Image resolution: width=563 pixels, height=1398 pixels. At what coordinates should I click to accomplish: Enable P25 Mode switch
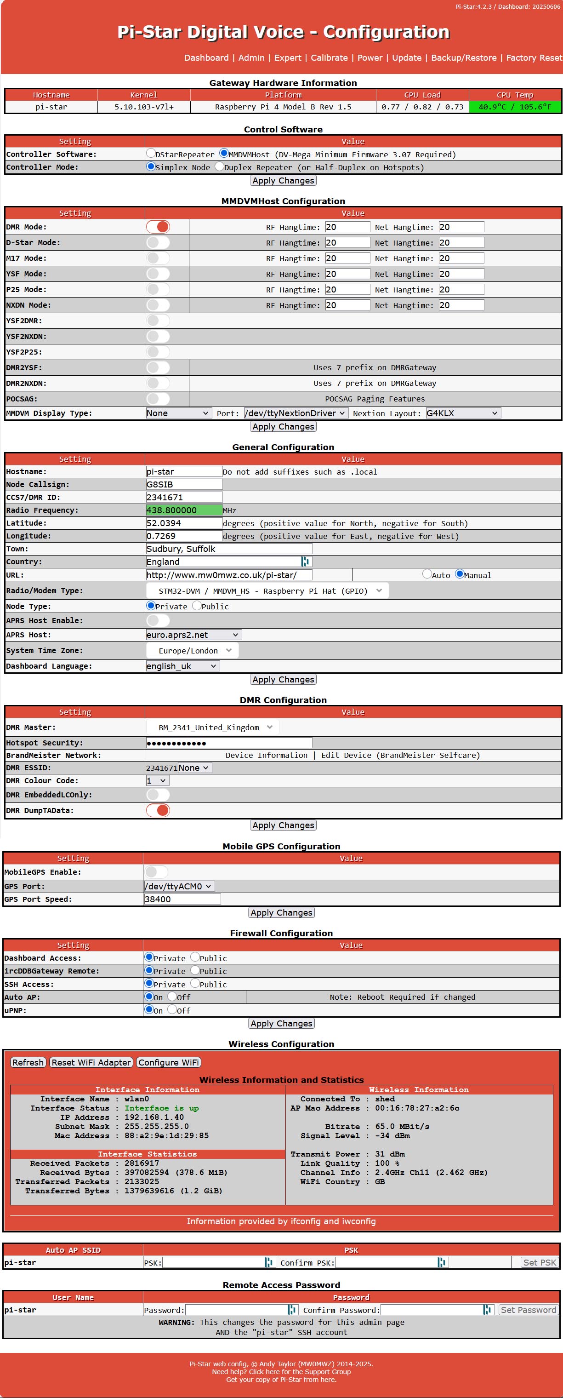pyautogui.click(x=158, y=290)
